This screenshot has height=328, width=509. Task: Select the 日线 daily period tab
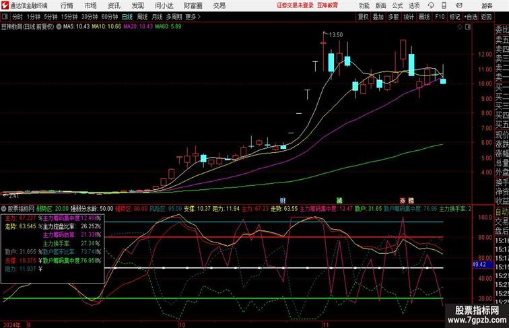click(127, 17)
